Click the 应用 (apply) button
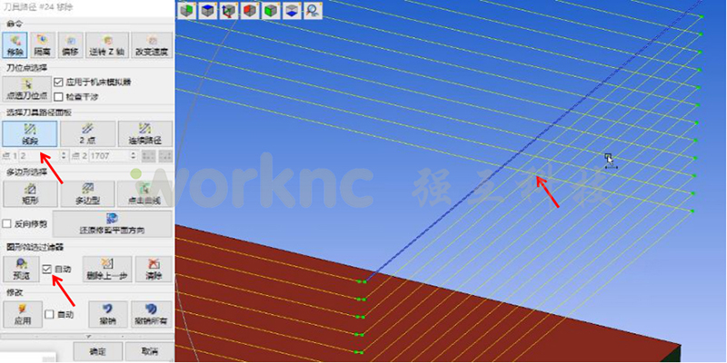727x363 pixels. tap(22, 314)
